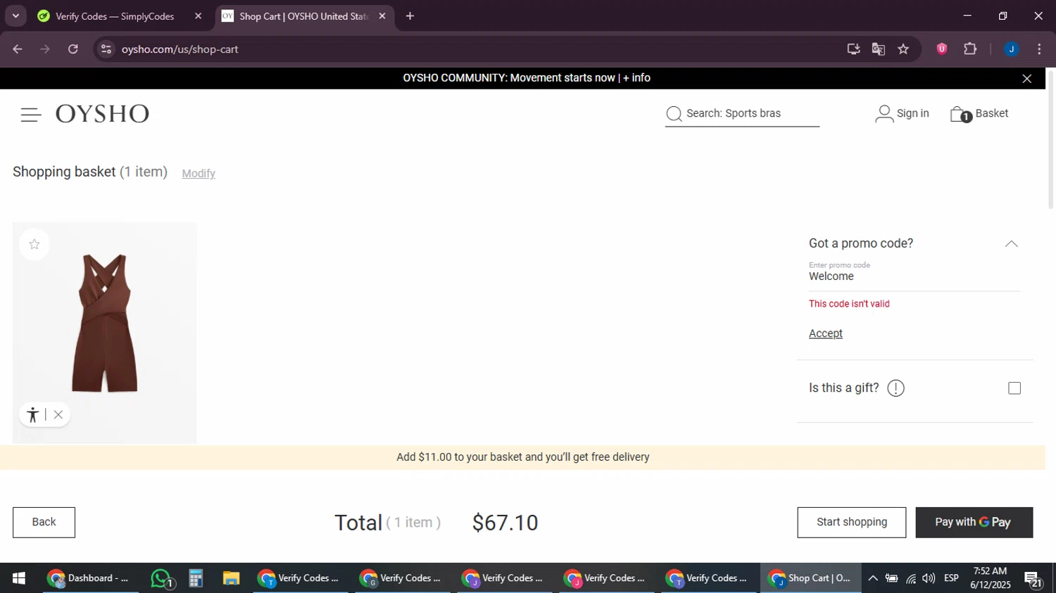Click the $67.10 total amount
This screenshot has width=1056, height=593.
pos(505,523)
